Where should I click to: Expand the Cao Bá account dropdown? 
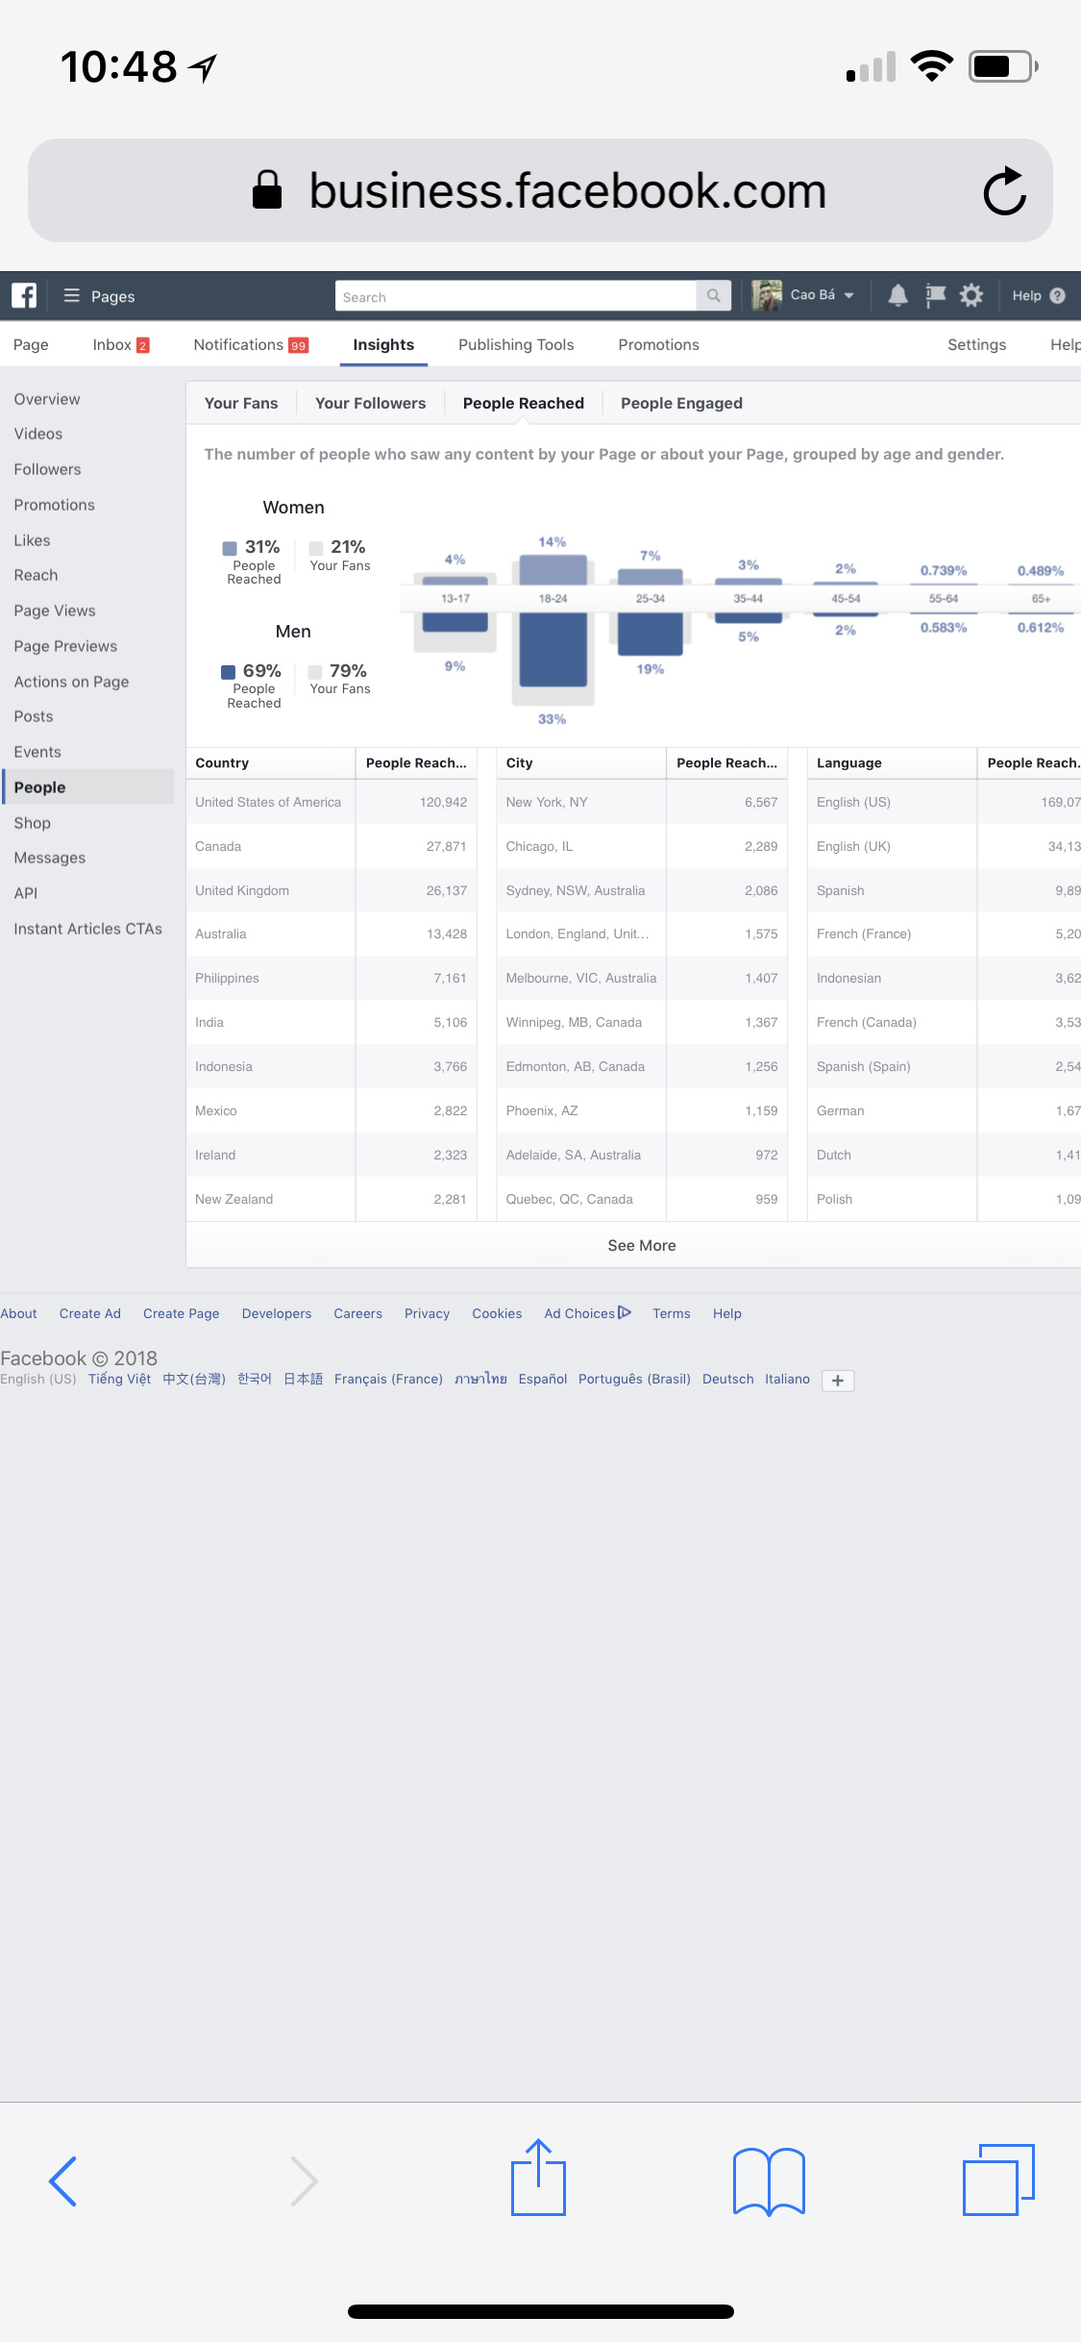(848, 295)
